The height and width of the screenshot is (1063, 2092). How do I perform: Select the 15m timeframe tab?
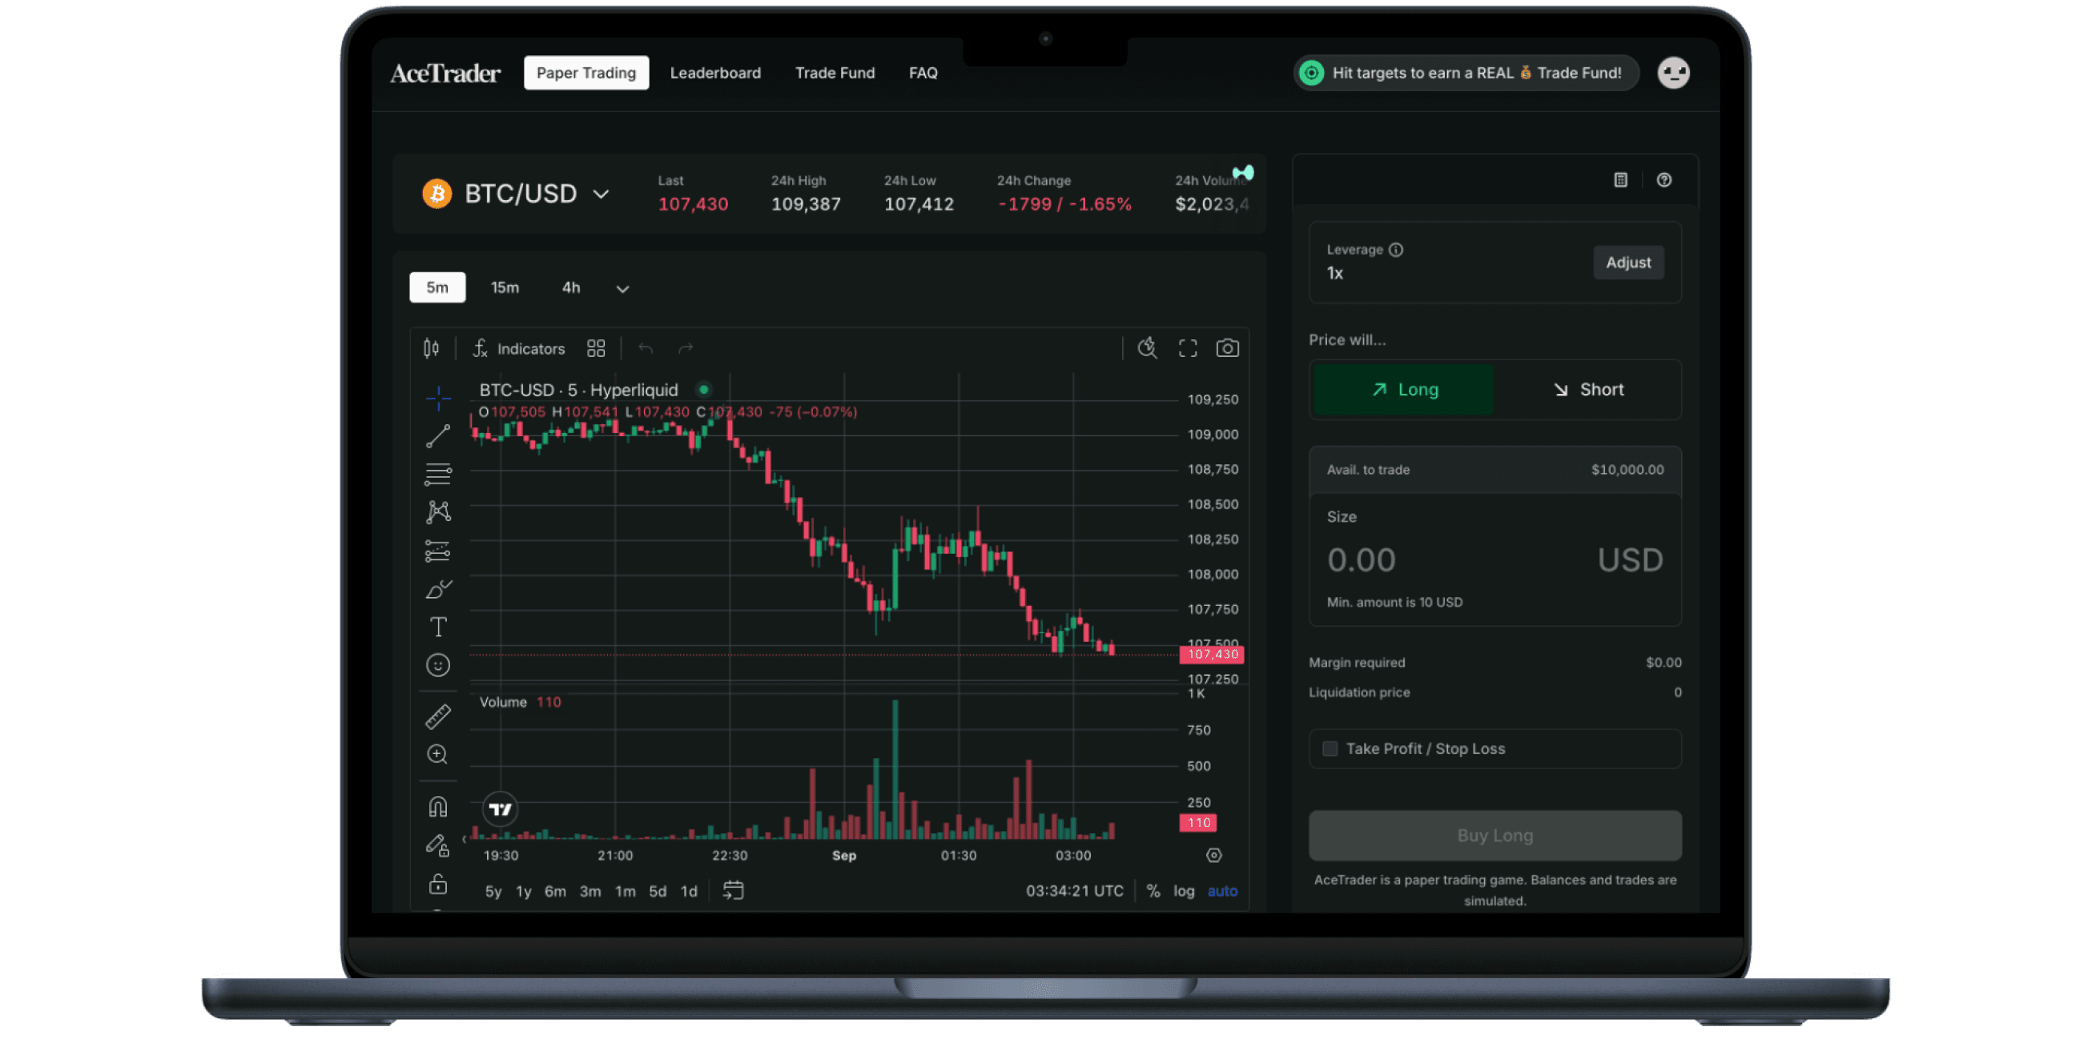click(505, 288)
